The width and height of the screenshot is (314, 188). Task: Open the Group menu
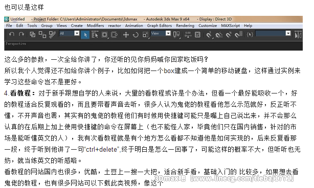47,26
